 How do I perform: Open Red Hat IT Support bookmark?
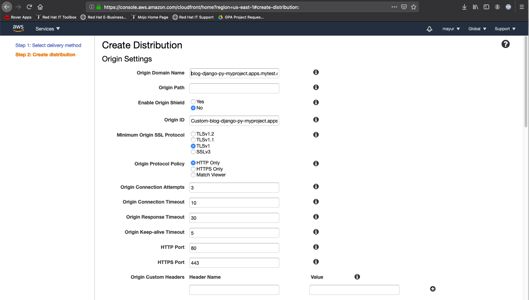click(x=193, y=17)
